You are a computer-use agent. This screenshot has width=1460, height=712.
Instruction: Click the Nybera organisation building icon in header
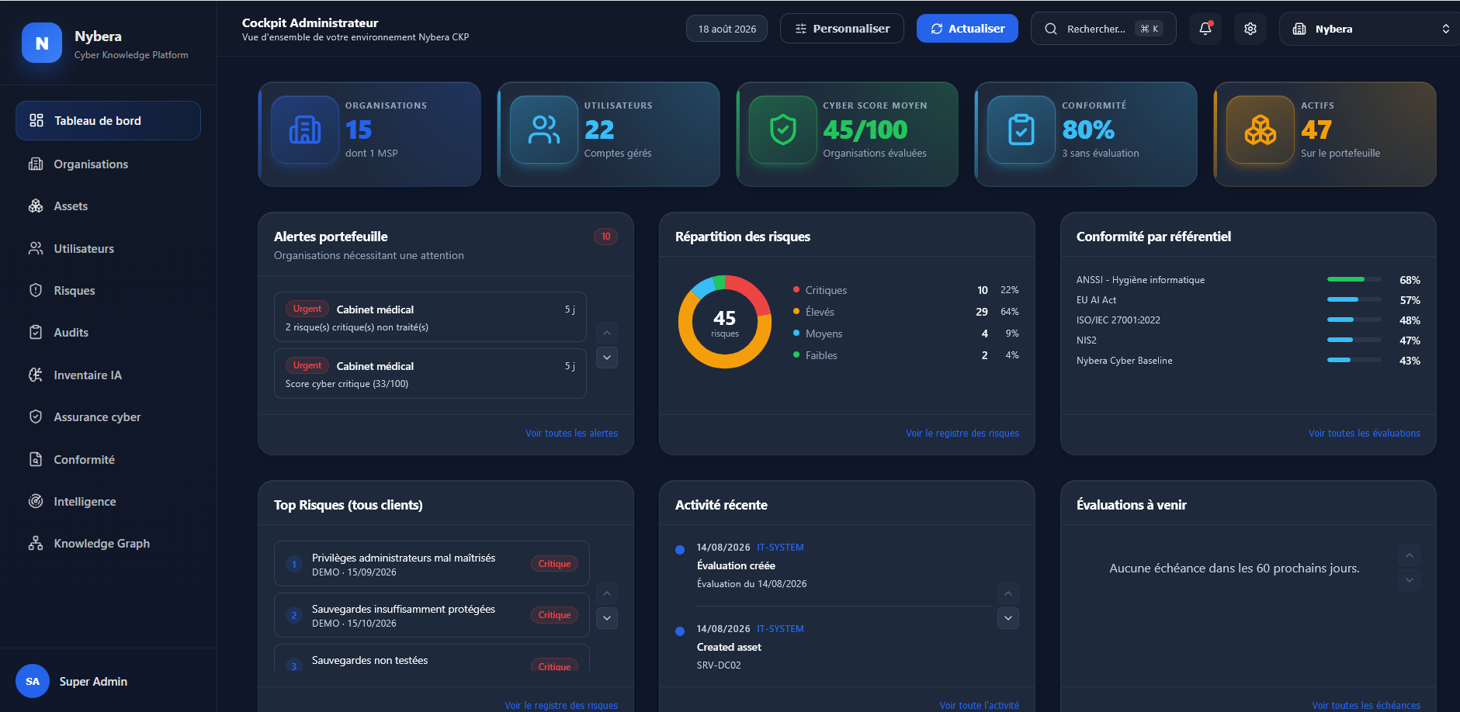click(x=1299, y=29)
